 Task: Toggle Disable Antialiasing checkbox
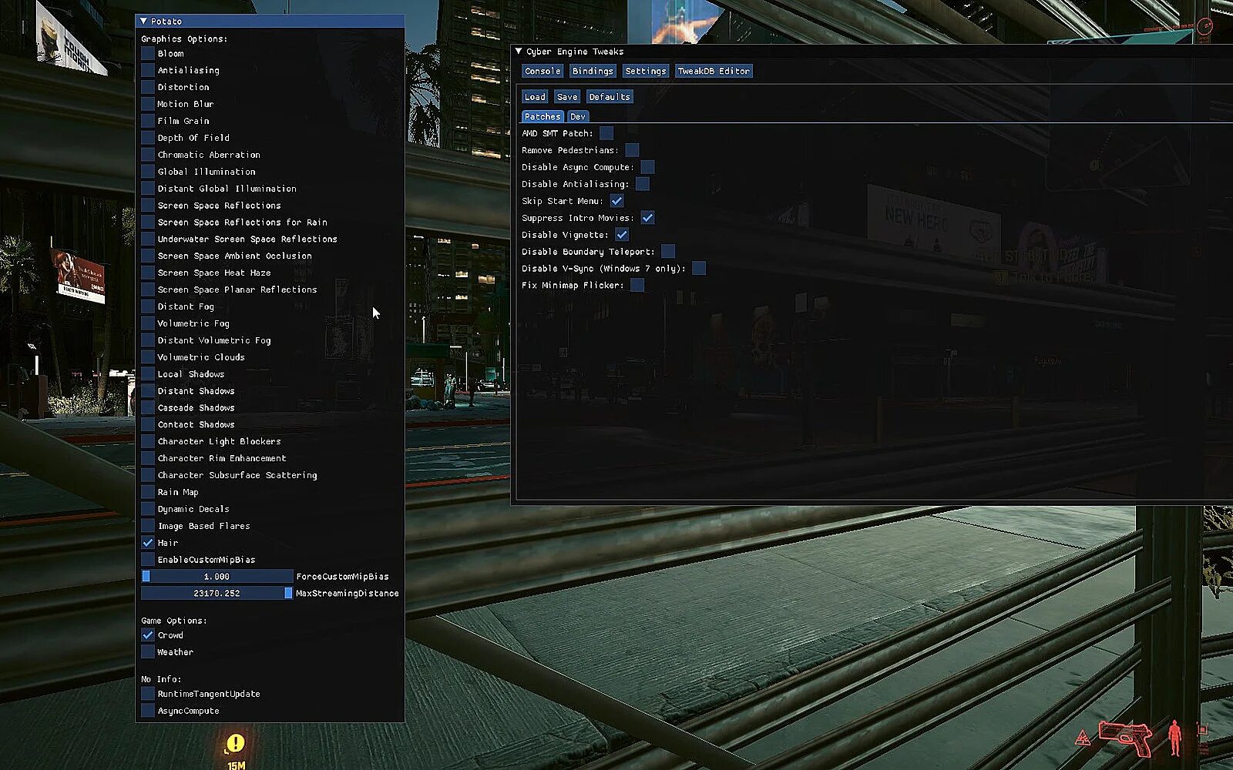tap(642, 184)
